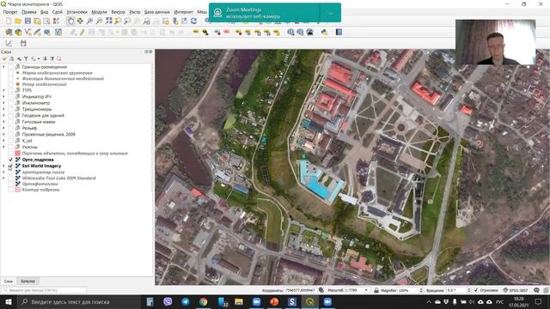Enable the Границы размещения layer group checkbox
This screenshot has height=309, width=550.
pyautogui.click(x=11, y=67)
